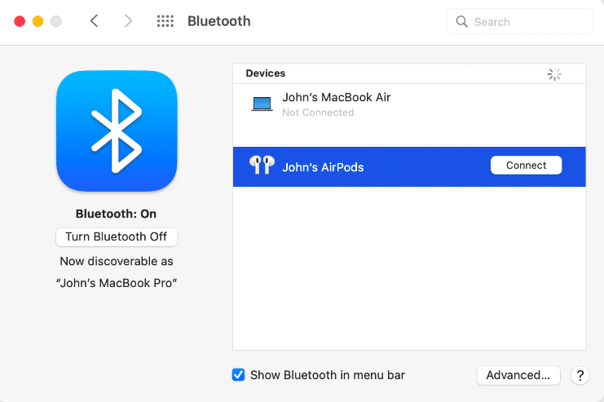Click the MacBook Air laptop icon
The width and height of the screenshot is (604, 402).
(x=262, y=104)
